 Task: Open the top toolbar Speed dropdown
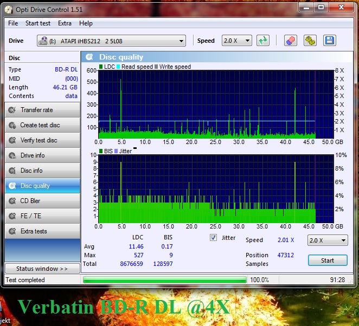(x=237, y=41)
